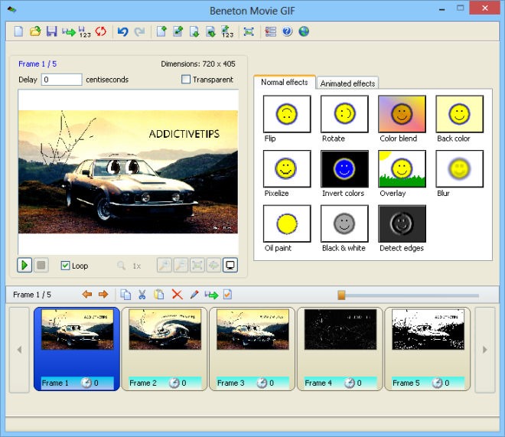The height and width of the screenshot is (437, 505).
Task: Click the main preview image
Action: click(x=129, y=172)
